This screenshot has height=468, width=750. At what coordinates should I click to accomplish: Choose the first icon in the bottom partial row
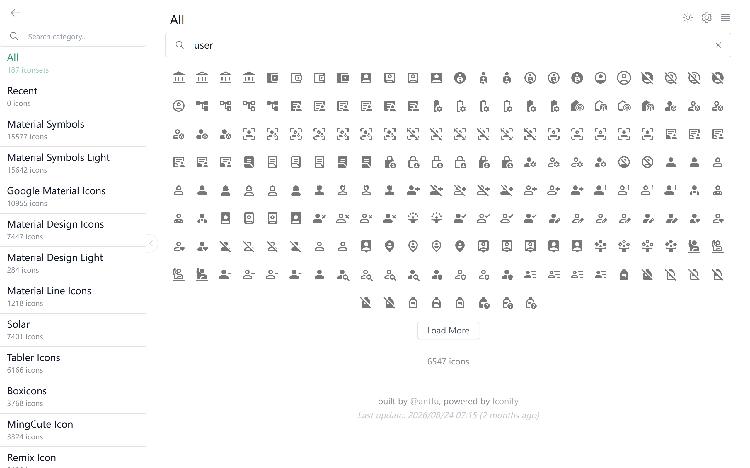click(x=366, y=303)
